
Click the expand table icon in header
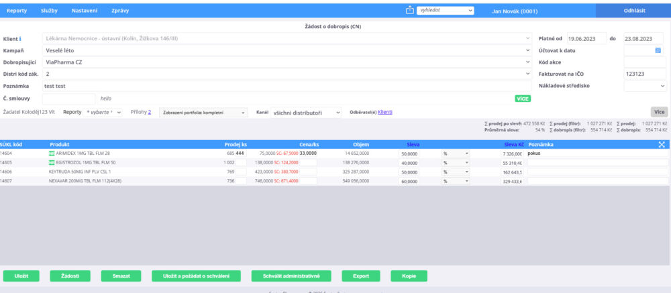tap(661, 144)
